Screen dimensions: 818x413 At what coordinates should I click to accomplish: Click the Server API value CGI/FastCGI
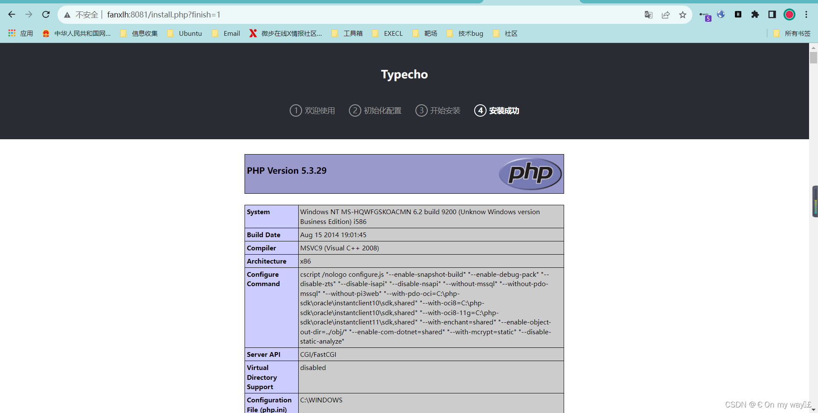pyautogui.click(x=318, y=355)
